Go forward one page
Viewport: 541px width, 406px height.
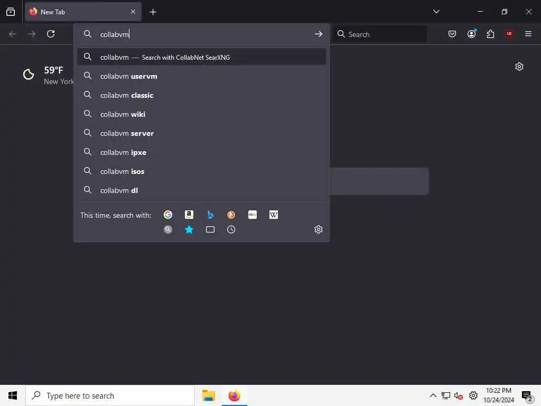pyautogui.click(x=32, y=34)
